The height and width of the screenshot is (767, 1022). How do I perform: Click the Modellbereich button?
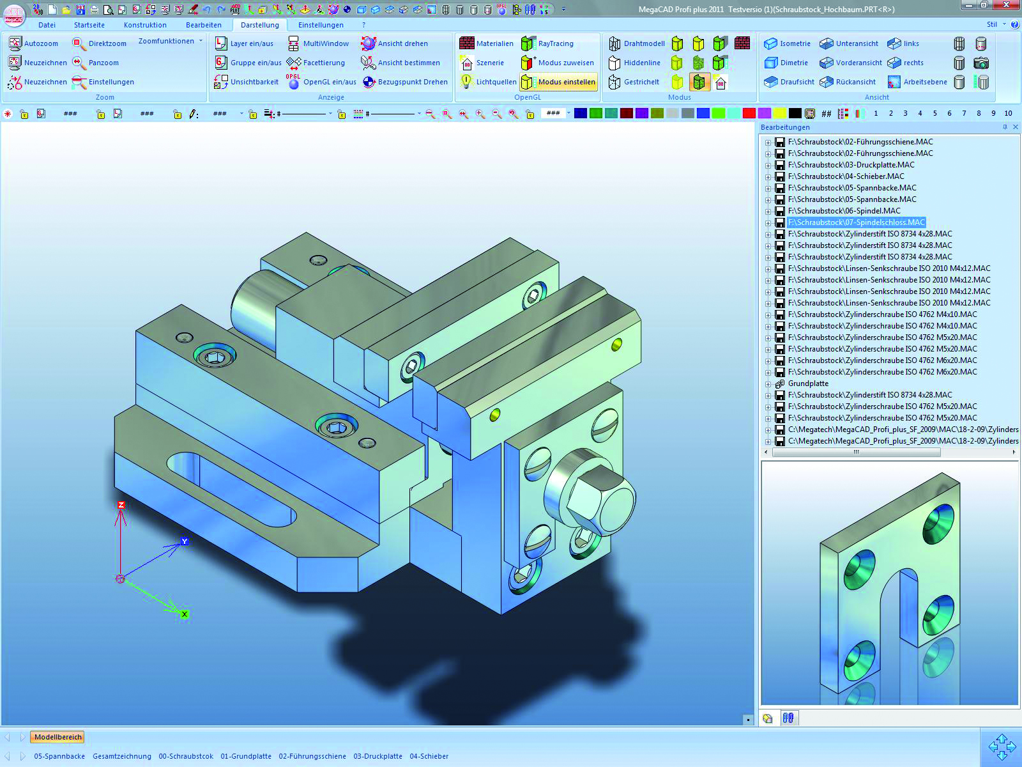pyautogui.click(x=58, y=737)
